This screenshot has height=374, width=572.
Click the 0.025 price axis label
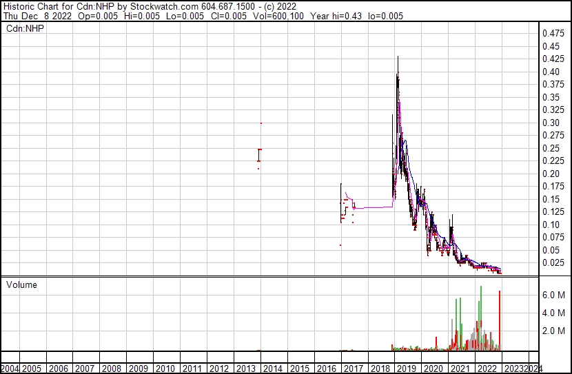(x=552, y=262)
